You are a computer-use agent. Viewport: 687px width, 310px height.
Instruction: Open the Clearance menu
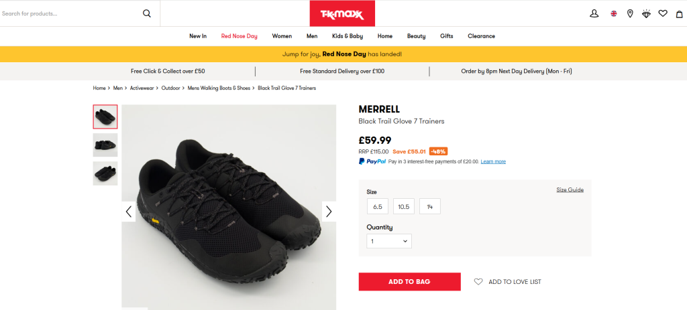481,36
